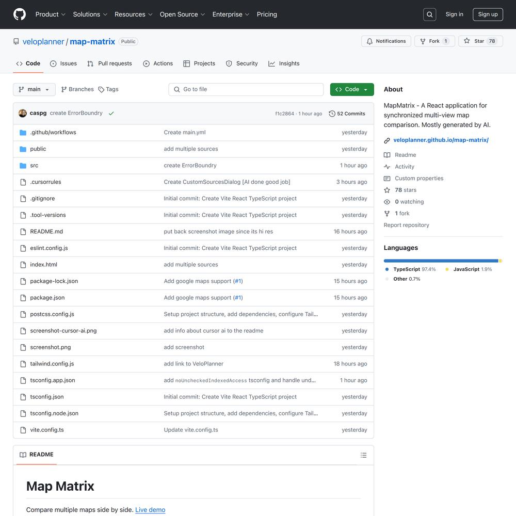Click the blue TypeScript language bar segment
Image resolution: width=516 pixels, height=516 pixels.
(441, 261)
